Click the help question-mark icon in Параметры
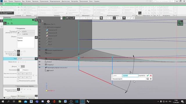The image size is (186, 104). tap(33, 20)
